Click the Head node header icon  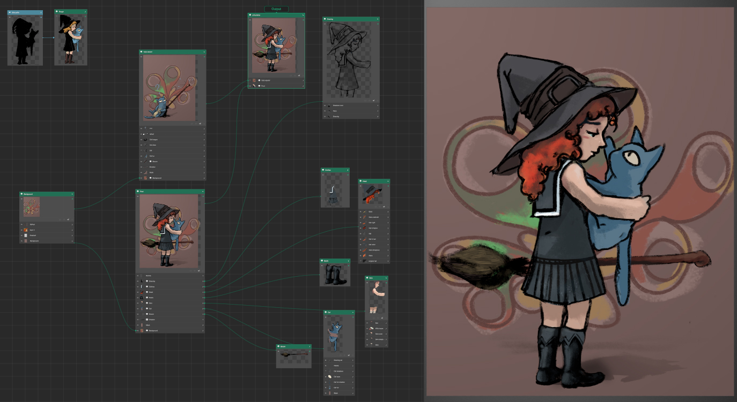tap(360, 181)
